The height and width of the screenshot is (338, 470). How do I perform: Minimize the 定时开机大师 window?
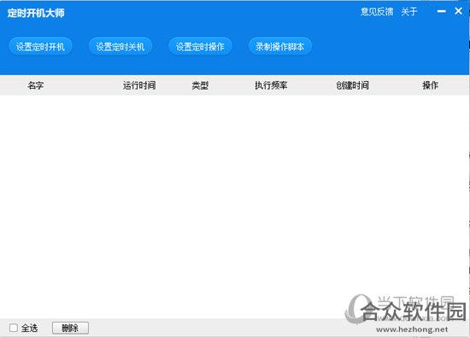click(x=442, y=11)
